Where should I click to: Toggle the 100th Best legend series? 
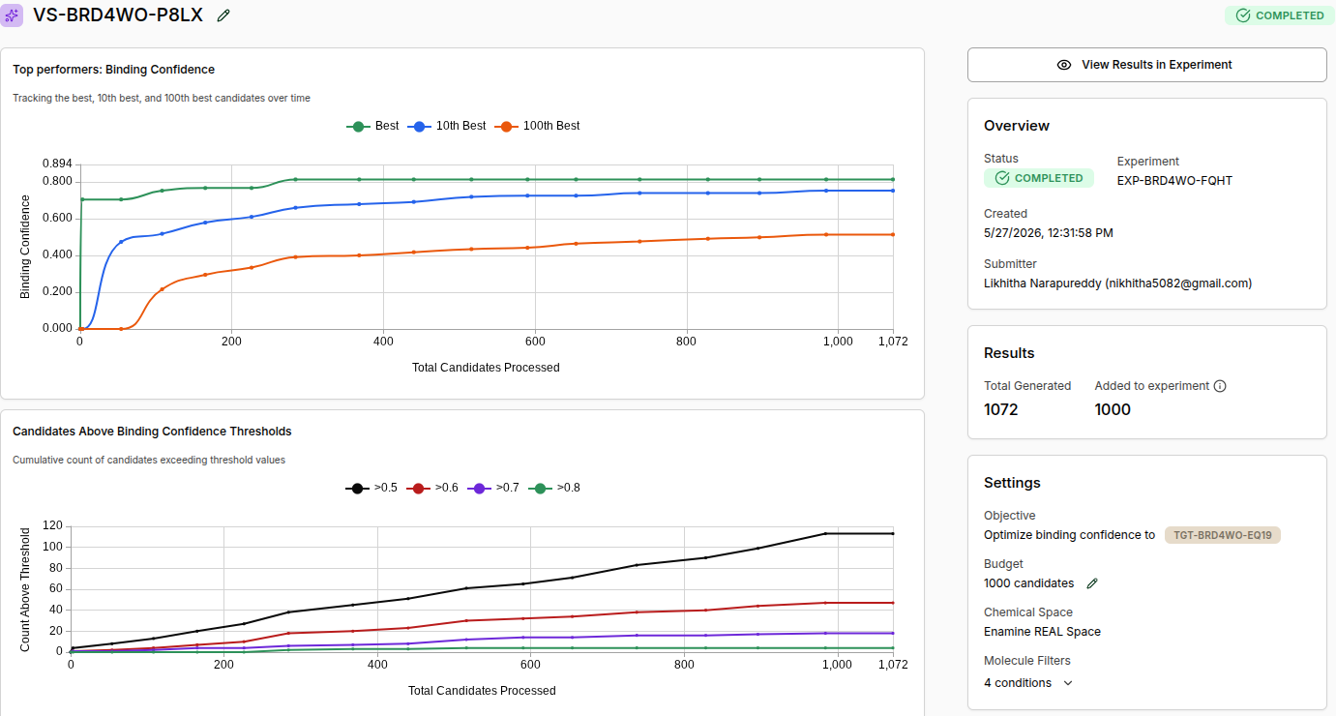tap(537, 126)
